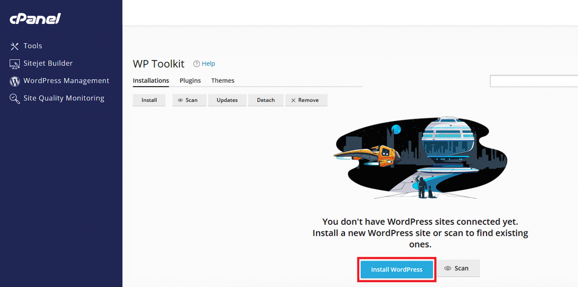This screenshot has width=578, height=287.
Task: Click the spaceship city illustration
Action: point(421,157)
